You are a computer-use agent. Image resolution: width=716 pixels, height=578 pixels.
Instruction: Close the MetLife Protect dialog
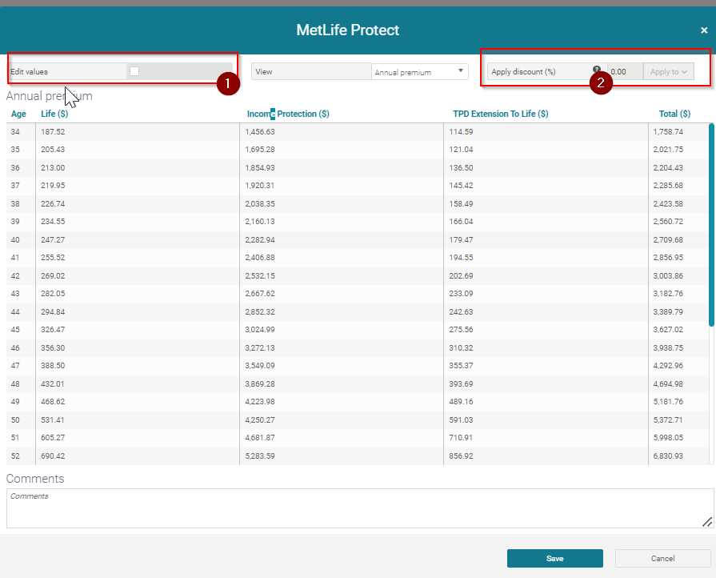(x=704, y=30)
